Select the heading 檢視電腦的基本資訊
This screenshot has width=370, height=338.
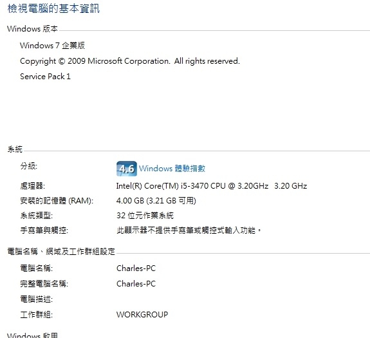[53, 9]
